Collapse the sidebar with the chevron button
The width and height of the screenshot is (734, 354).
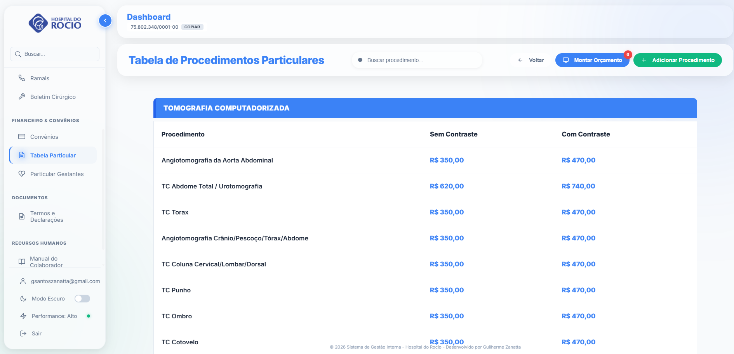[105, 21]
